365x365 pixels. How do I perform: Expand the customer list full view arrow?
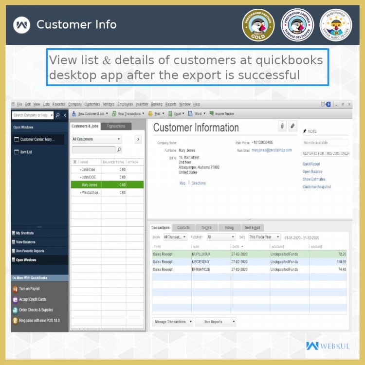(x=138, y=139)
